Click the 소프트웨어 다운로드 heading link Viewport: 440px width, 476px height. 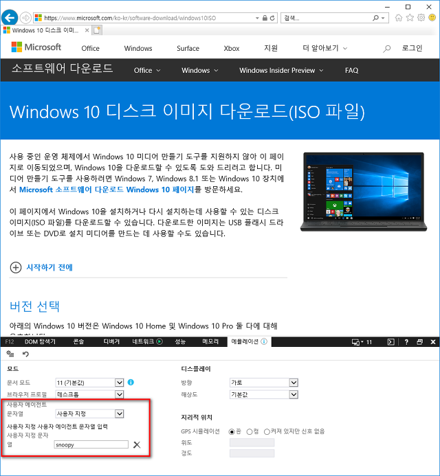63,69
